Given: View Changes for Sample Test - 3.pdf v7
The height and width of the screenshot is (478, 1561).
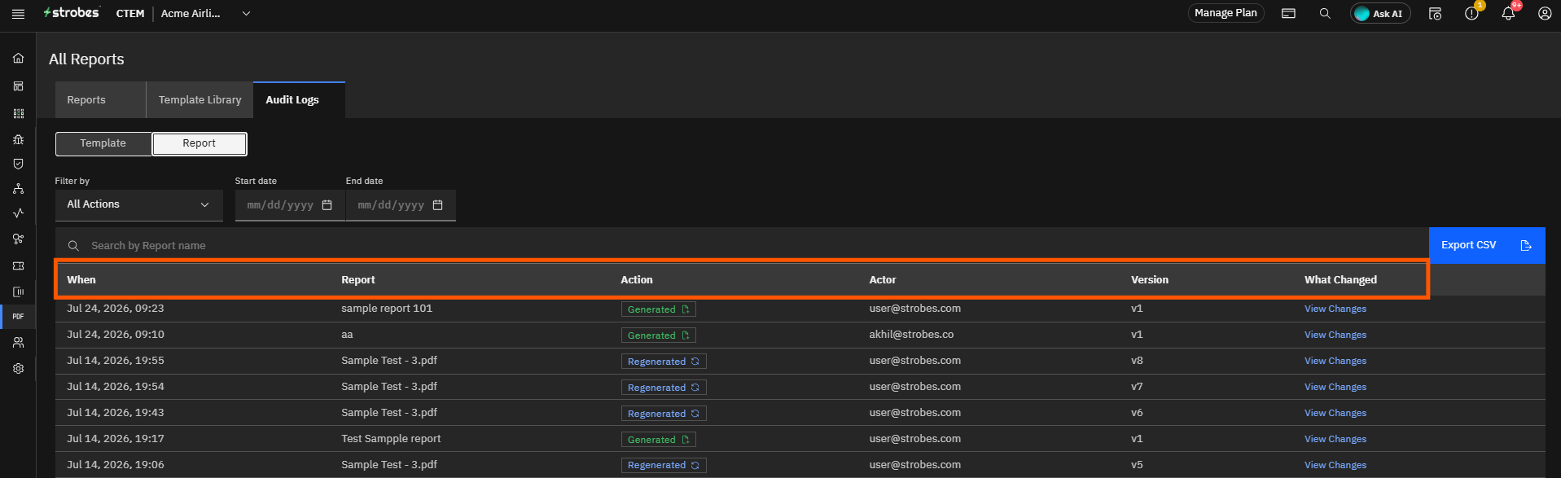Looking at the screenshot, I should tap(1335, 388).
